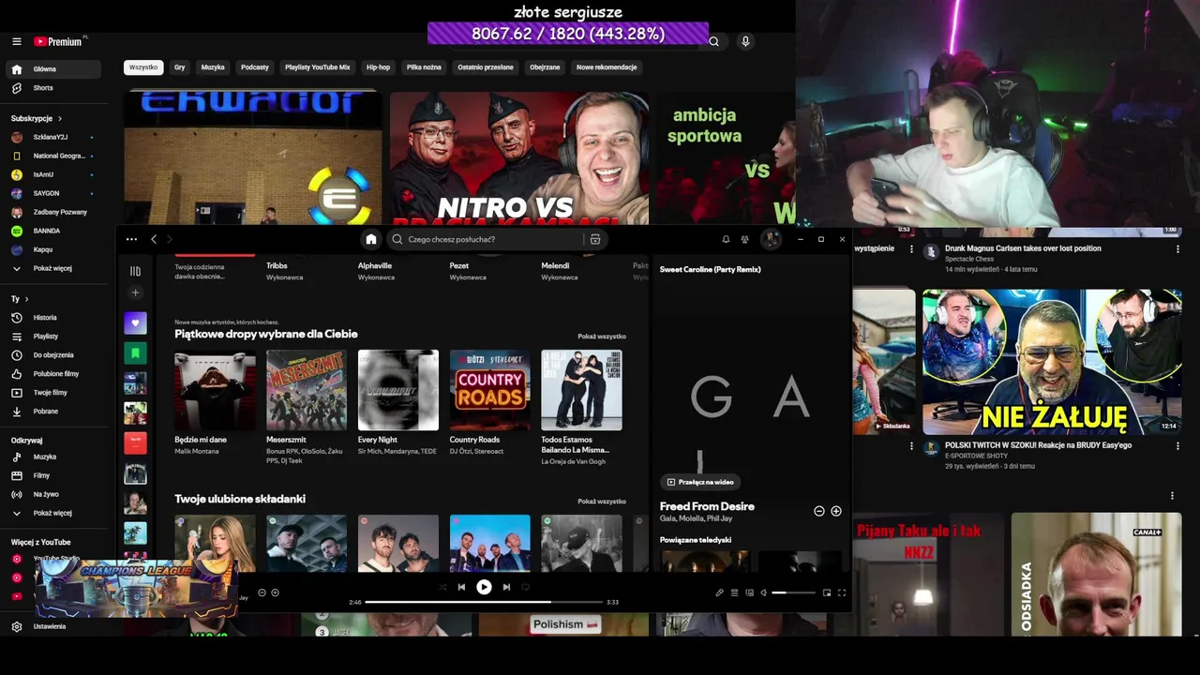This screenshot has height=675, width=1200.
Task: Start YouTube voice search with microphone icon
Action: pyautogui.click(x=745, y=41)
